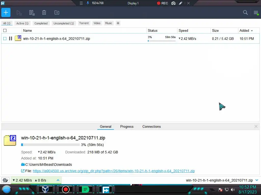This screenshot has width=261, height=195.
Task: Click the 10:51 PM added time cell
Action: pyautogui.click(x=247, y=39)
